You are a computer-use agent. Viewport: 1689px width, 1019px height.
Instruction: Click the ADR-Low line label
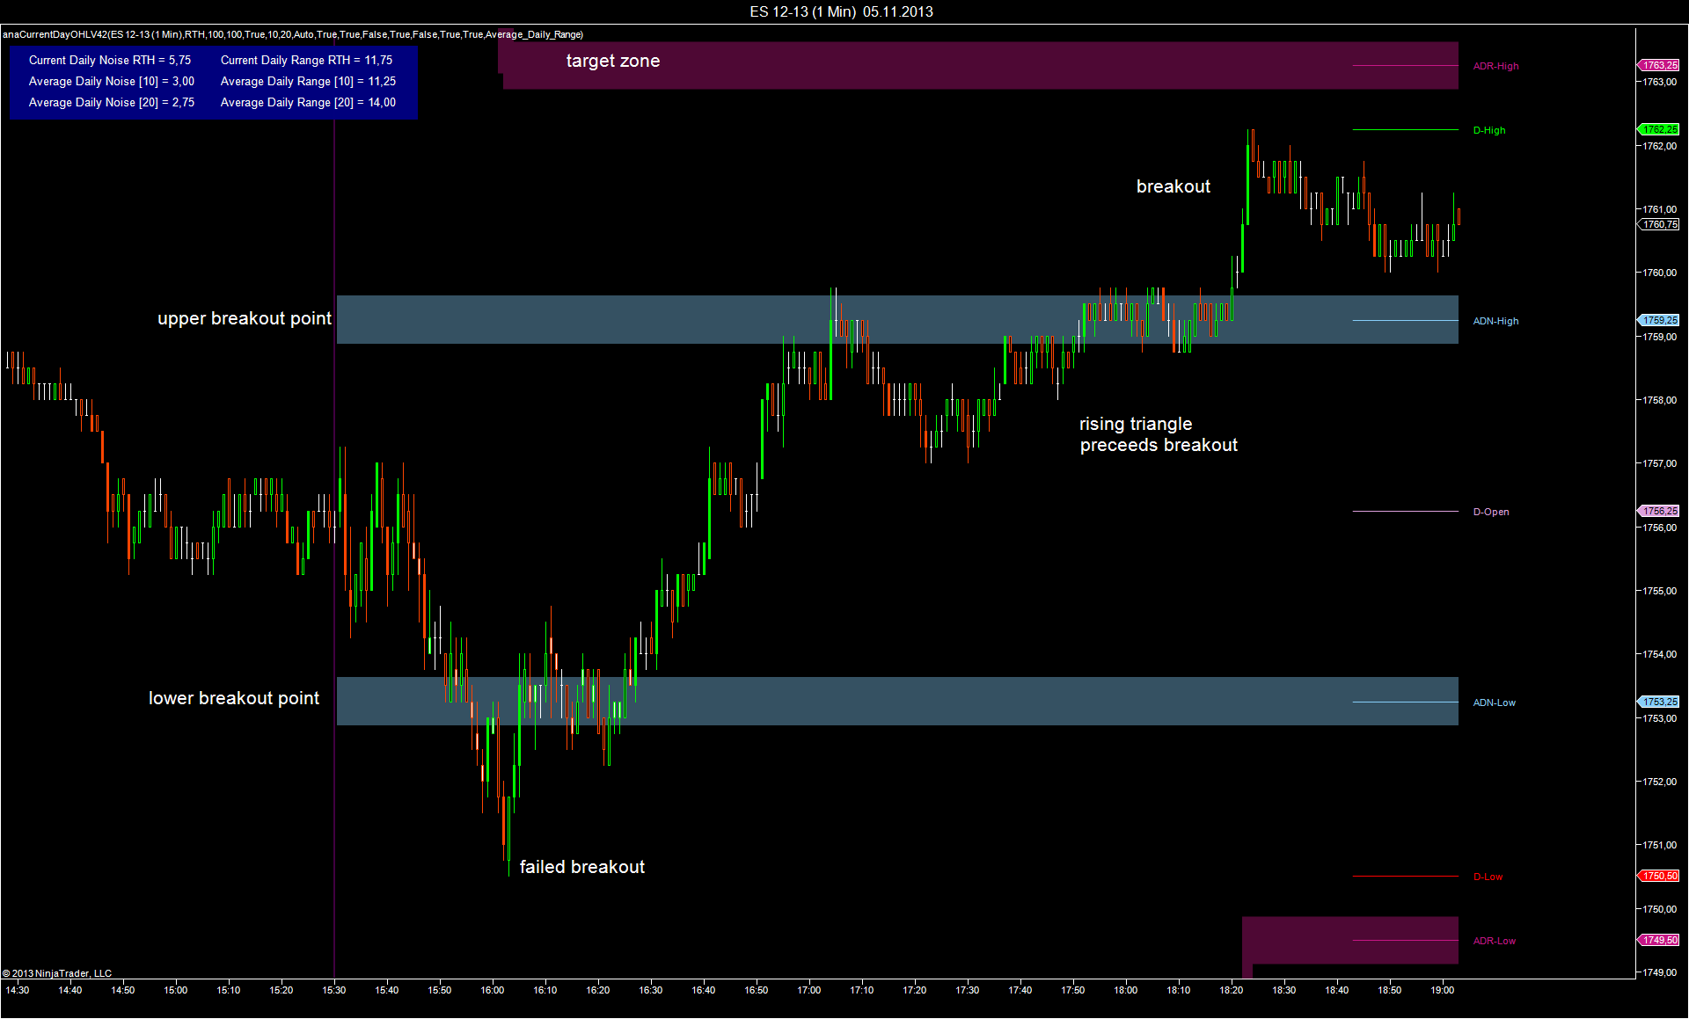coord(1495,941)
